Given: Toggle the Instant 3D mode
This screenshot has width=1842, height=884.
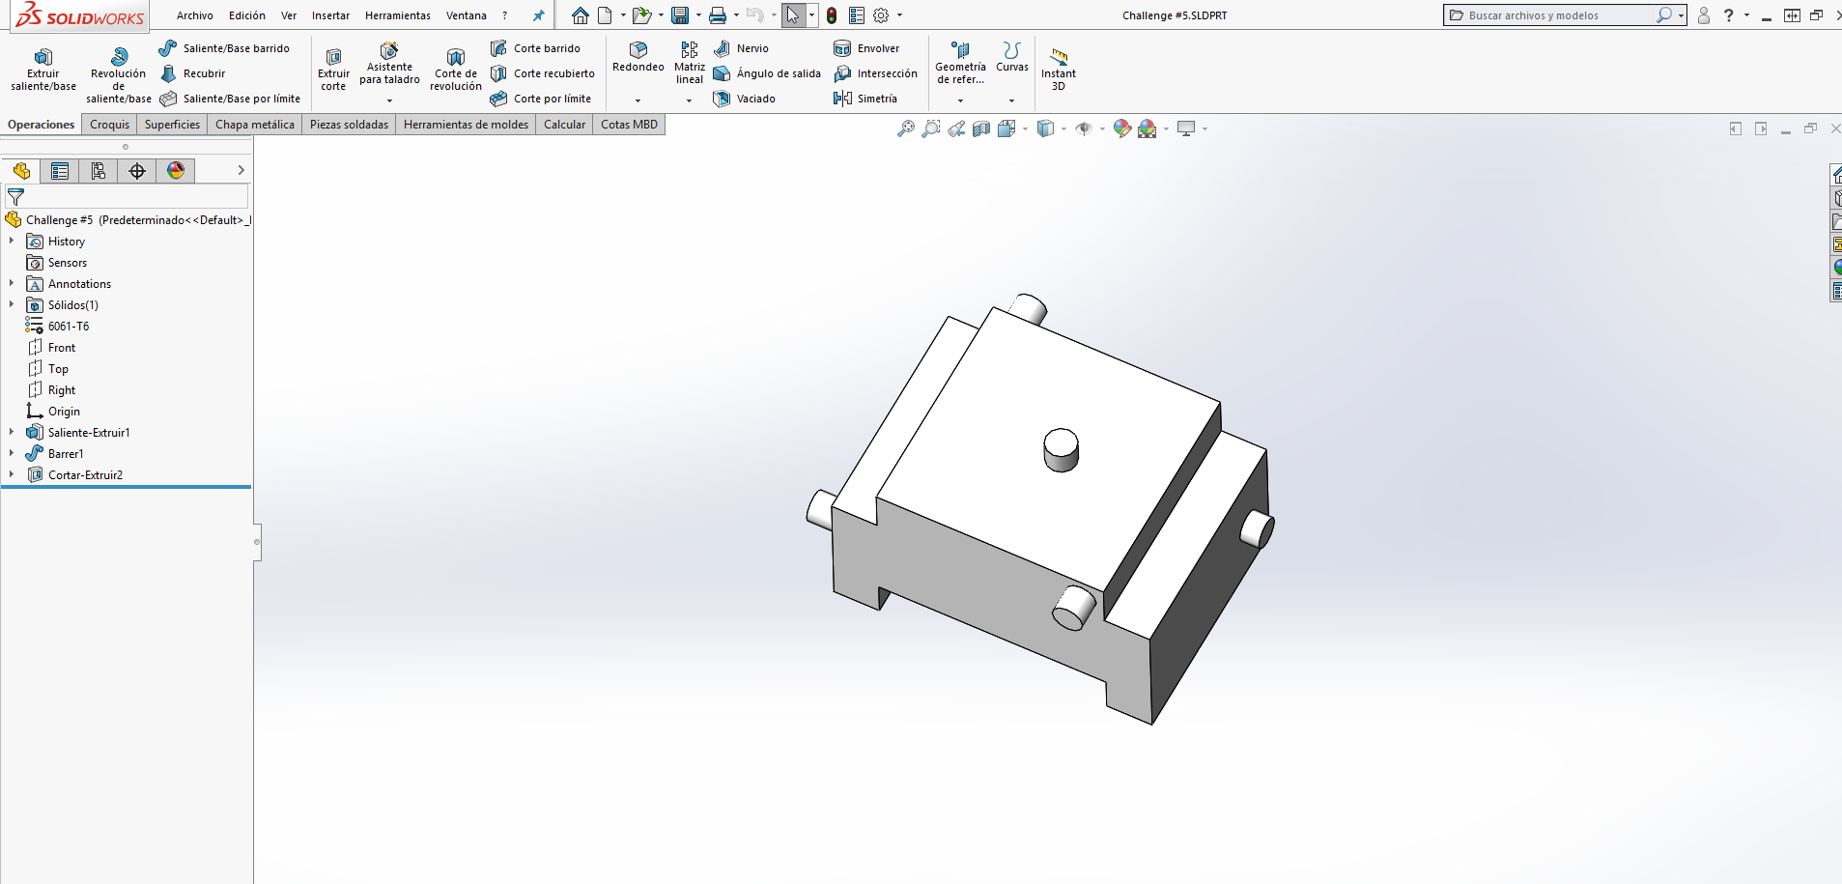Looking at the screenshot, I should coord(1059,70).
